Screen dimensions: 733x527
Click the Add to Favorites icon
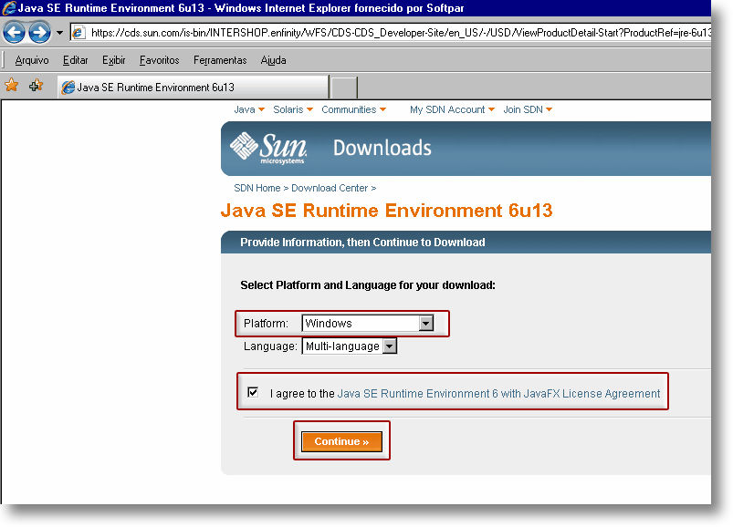[x=36, y=86]
